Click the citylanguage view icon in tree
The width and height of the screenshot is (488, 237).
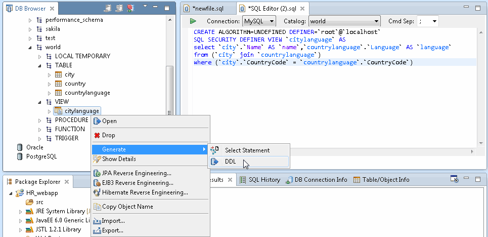pyautogui.click(x=58, y=111)
